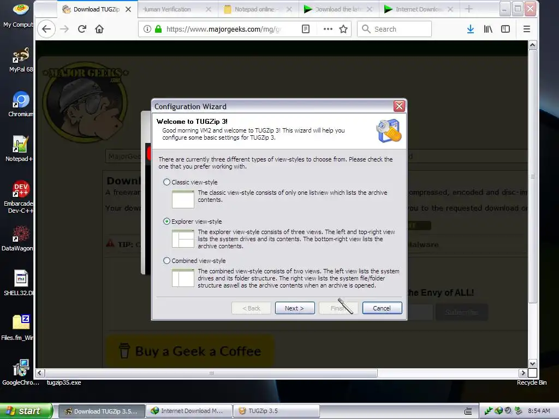Open Chromium desktop icon

pos(21,104)
